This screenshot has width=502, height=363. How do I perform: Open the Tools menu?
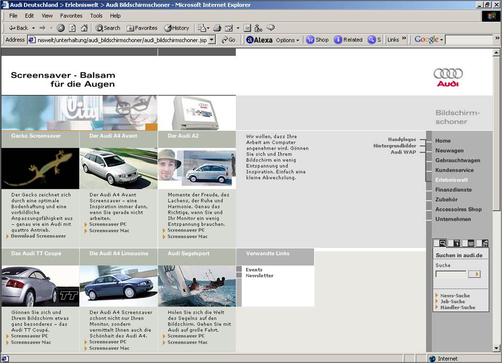(x=96, y=16)
